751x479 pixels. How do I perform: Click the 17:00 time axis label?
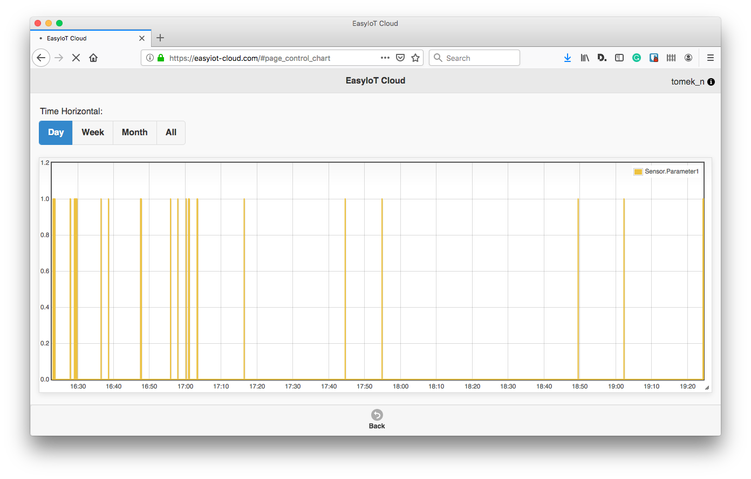click(186, 386)
